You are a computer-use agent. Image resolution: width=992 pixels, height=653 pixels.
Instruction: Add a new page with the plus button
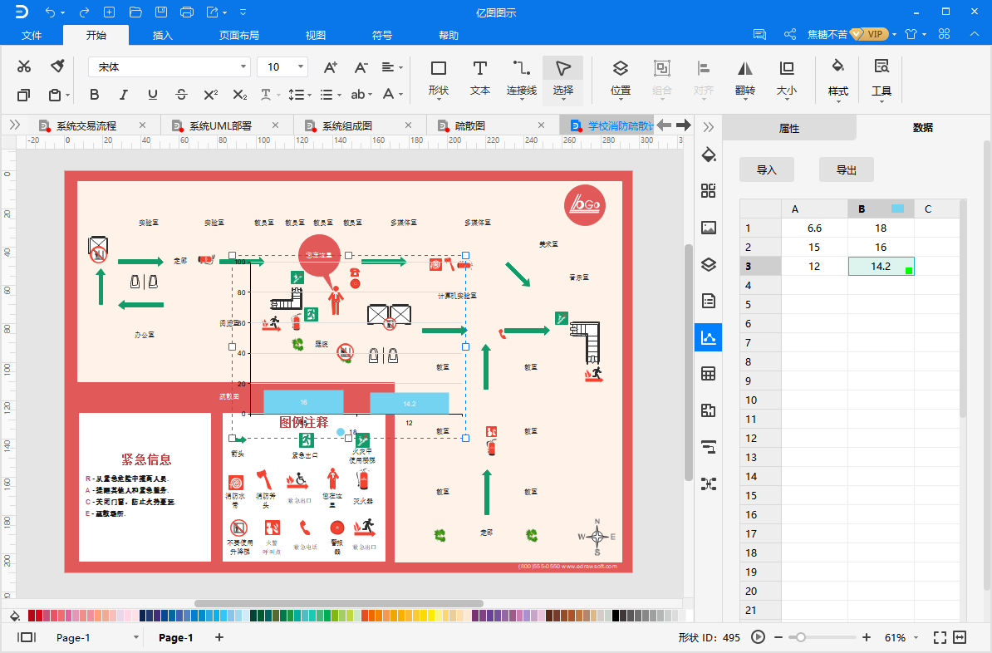point(219,637)
